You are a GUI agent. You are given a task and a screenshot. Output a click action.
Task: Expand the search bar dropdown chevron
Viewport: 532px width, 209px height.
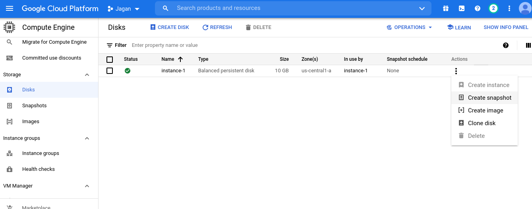pyautogui.click(x=422, y=8)
